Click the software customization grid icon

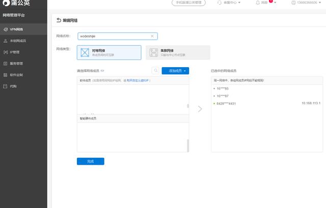pyautogui.click(x=6, y=75)
